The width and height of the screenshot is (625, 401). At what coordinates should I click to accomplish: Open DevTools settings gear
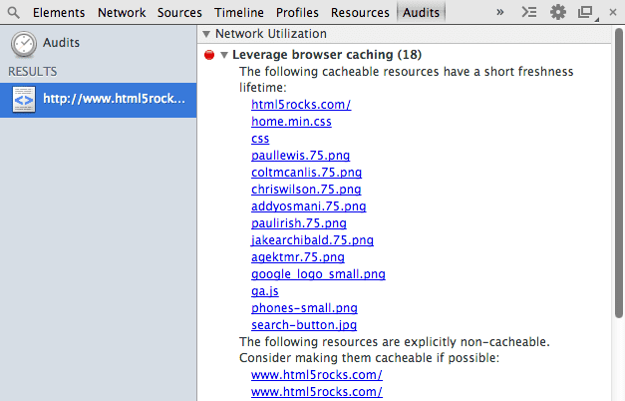click(x=558, y=13)
